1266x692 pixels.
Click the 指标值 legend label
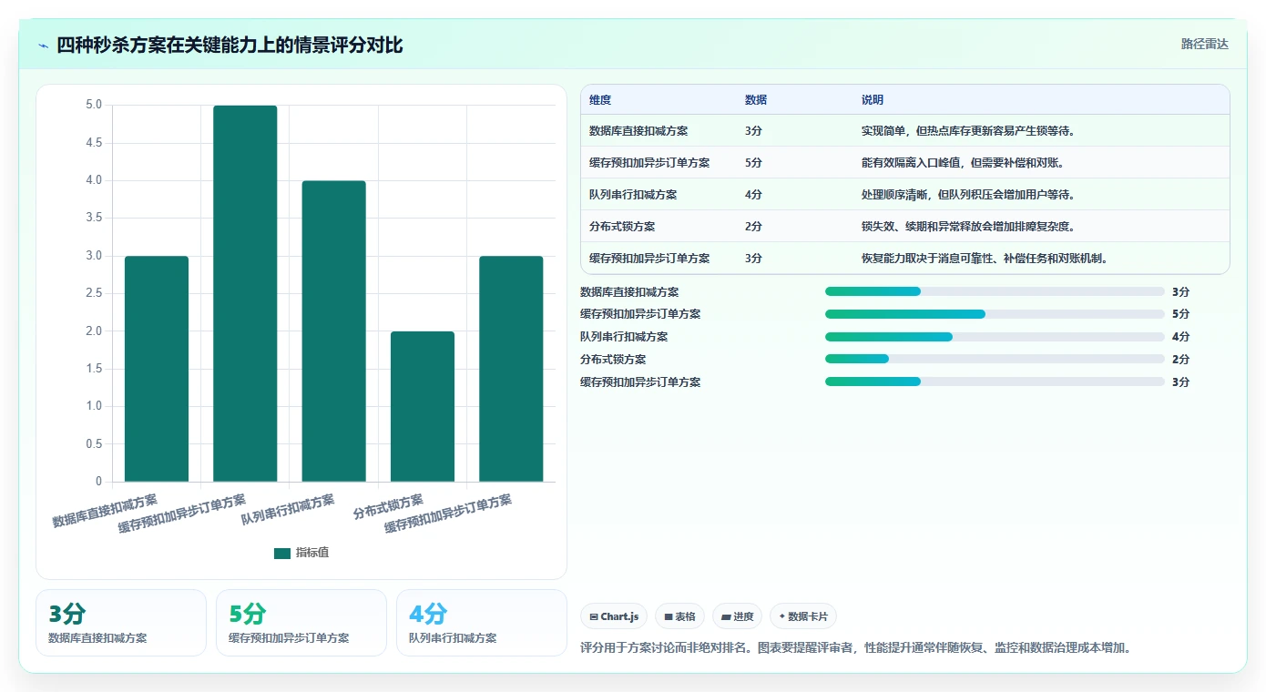pos(312,554)
